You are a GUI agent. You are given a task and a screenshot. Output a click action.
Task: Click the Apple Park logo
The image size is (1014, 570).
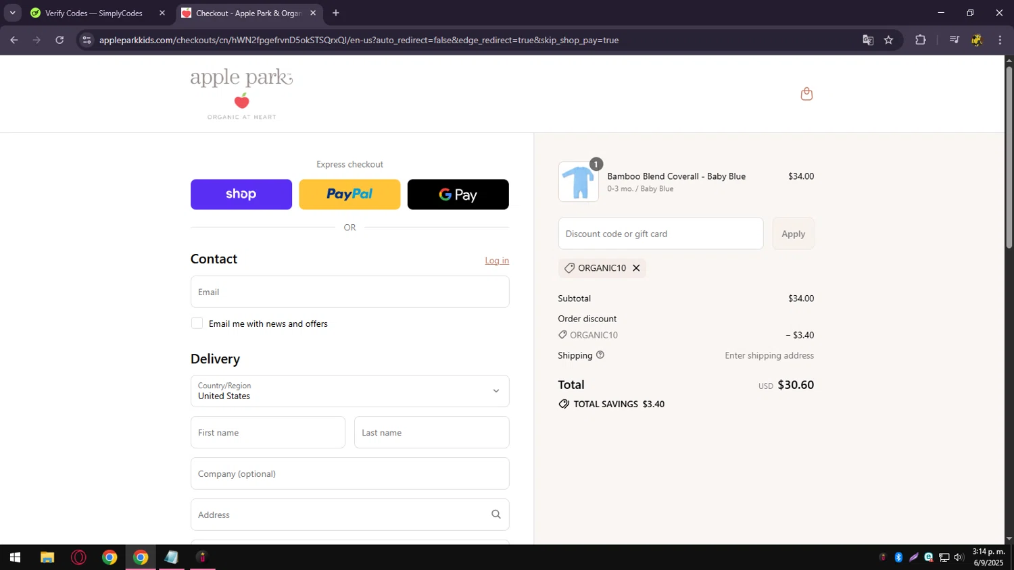pos(241,94)
